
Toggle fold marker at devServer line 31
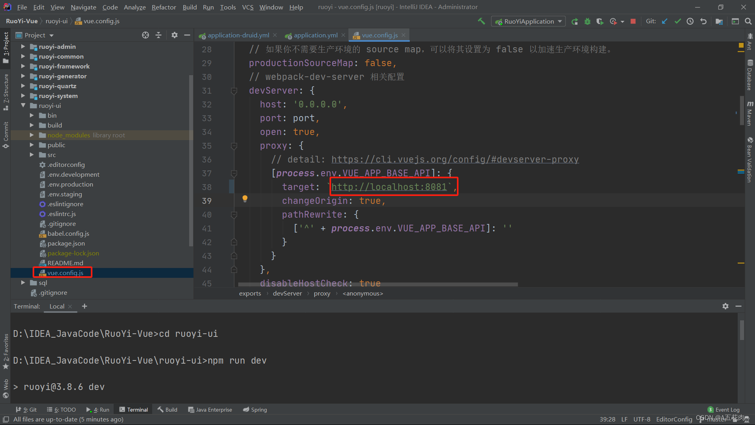point(234,91)
